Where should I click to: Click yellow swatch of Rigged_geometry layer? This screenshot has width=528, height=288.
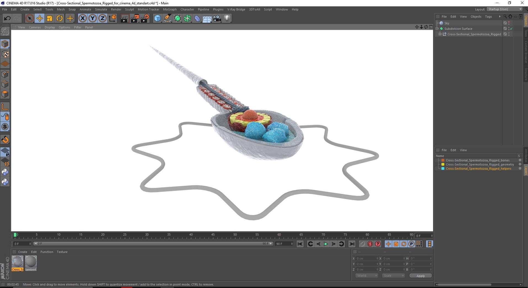tap(443, 164)
